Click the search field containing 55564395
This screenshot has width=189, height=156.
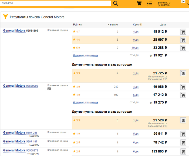pos(56,3)
